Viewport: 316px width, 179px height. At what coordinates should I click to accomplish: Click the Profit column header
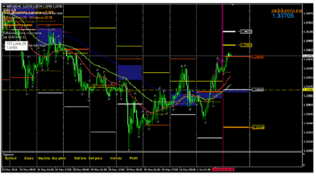pos(134,158)
